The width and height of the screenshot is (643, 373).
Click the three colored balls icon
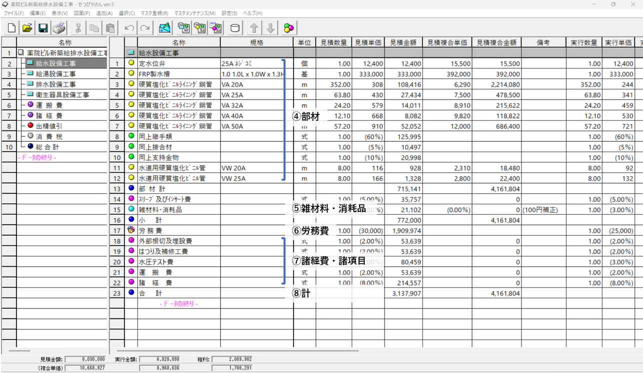tap(289, 28)
